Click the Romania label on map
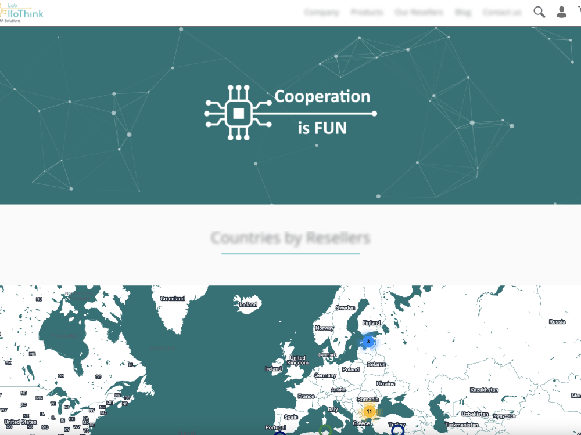581x435 pixels. pos(368,400)
